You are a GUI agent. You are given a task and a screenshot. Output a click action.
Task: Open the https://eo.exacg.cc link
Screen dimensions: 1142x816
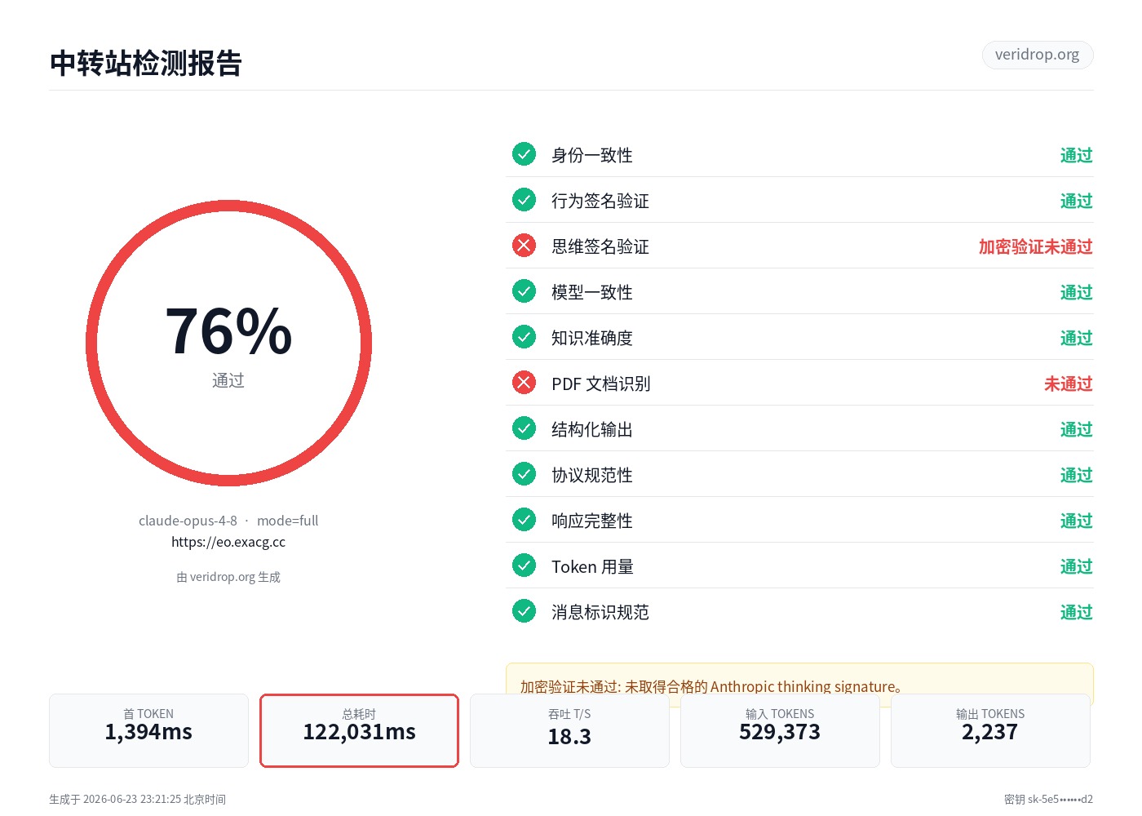pos(228,542)
